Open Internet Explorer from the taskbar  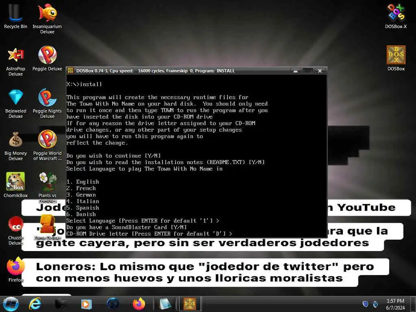click(35, 304)
